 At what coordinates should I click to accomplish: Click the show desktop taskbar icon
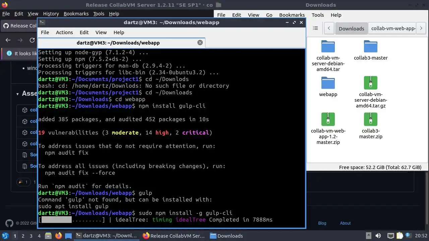68,236
